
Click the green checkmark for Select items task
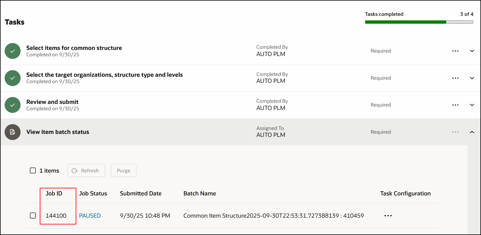12,51
